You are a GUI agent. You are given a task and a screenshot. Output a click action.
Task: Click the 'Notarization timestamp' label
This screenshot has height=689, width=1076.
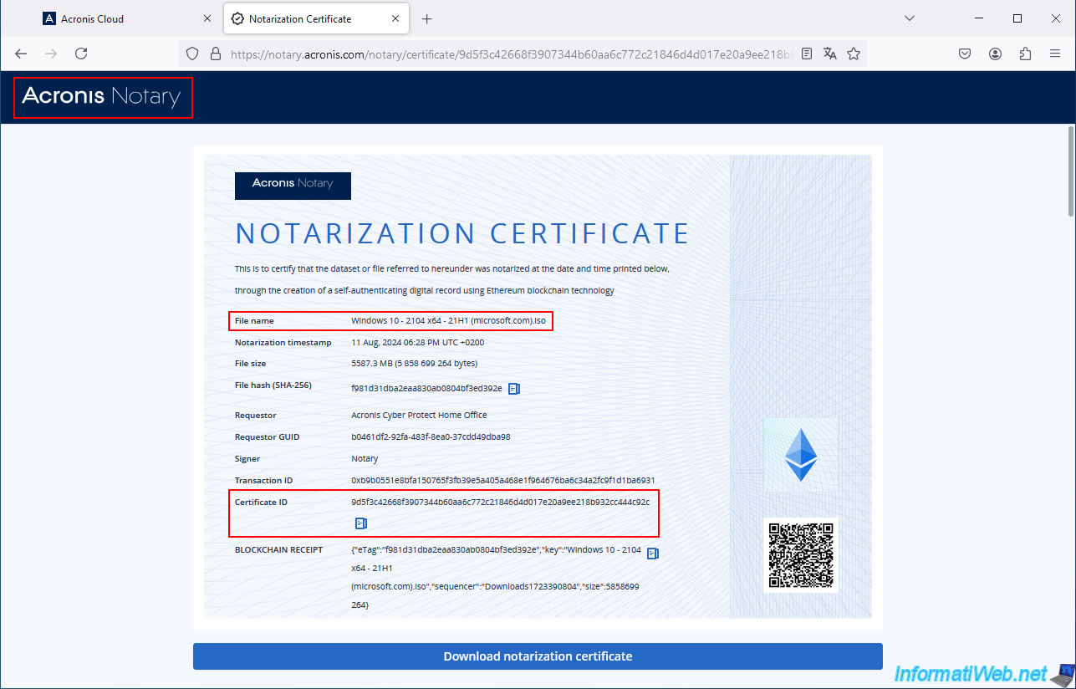coord(283,343)
